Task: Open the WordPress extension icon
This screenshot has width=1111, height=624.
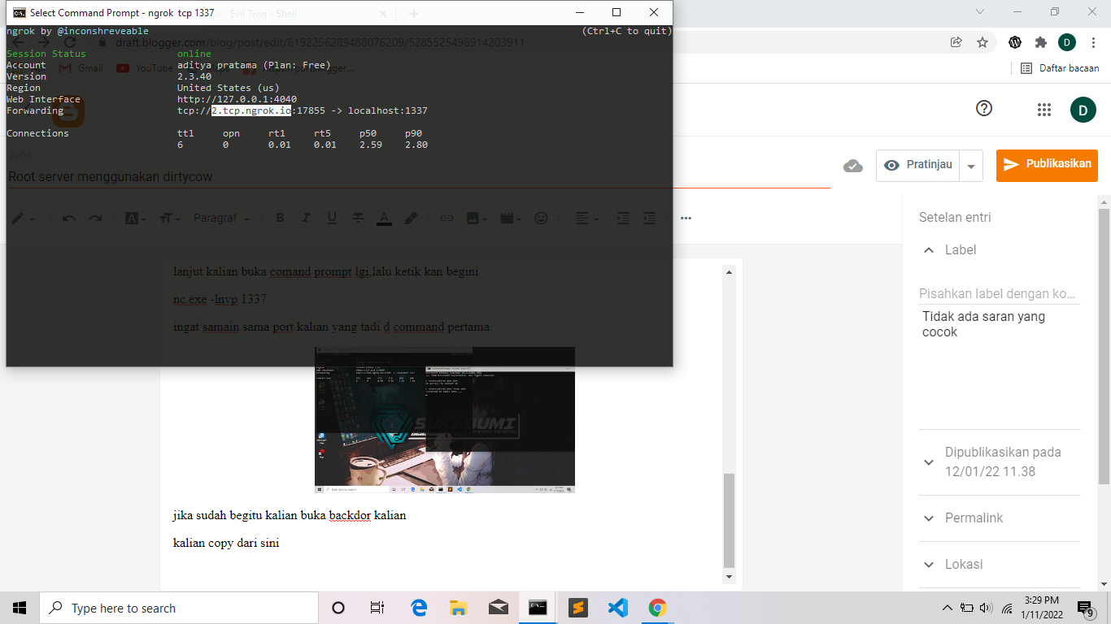Action: click(1015, 42)
